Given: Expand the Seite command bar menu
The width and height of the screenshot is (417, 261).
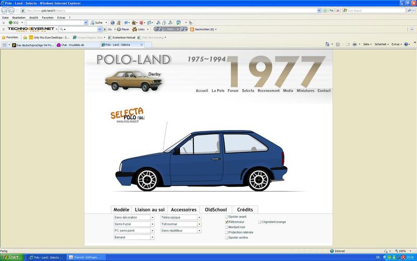Looking at the screenshot, I should tap(367, 44).
